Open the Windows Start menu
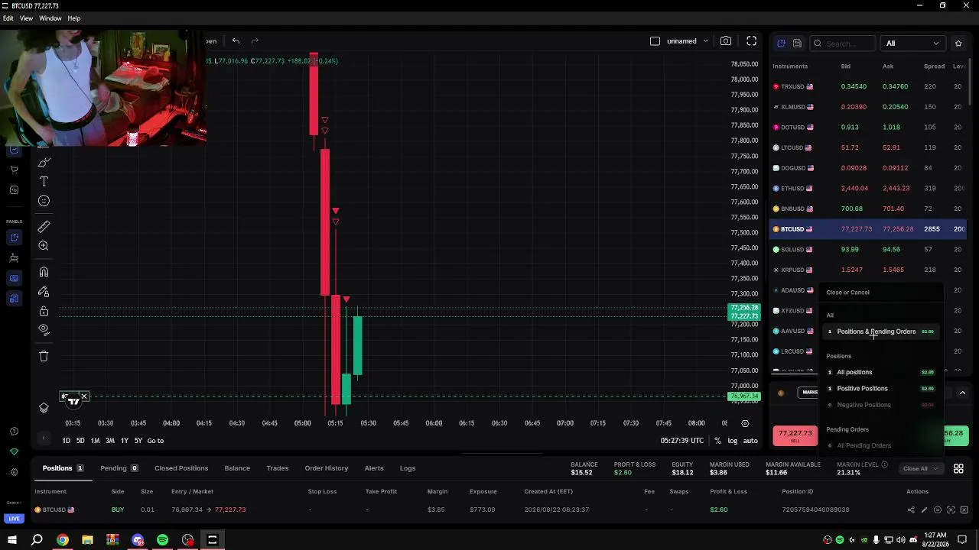This screenshot has height=550, width=979. click(x=12, y=540)
